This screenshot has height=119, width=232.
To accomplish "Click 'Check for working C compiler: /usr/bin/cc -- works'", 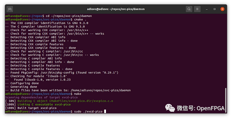I will pyautogui.click(x=52, y=55).
